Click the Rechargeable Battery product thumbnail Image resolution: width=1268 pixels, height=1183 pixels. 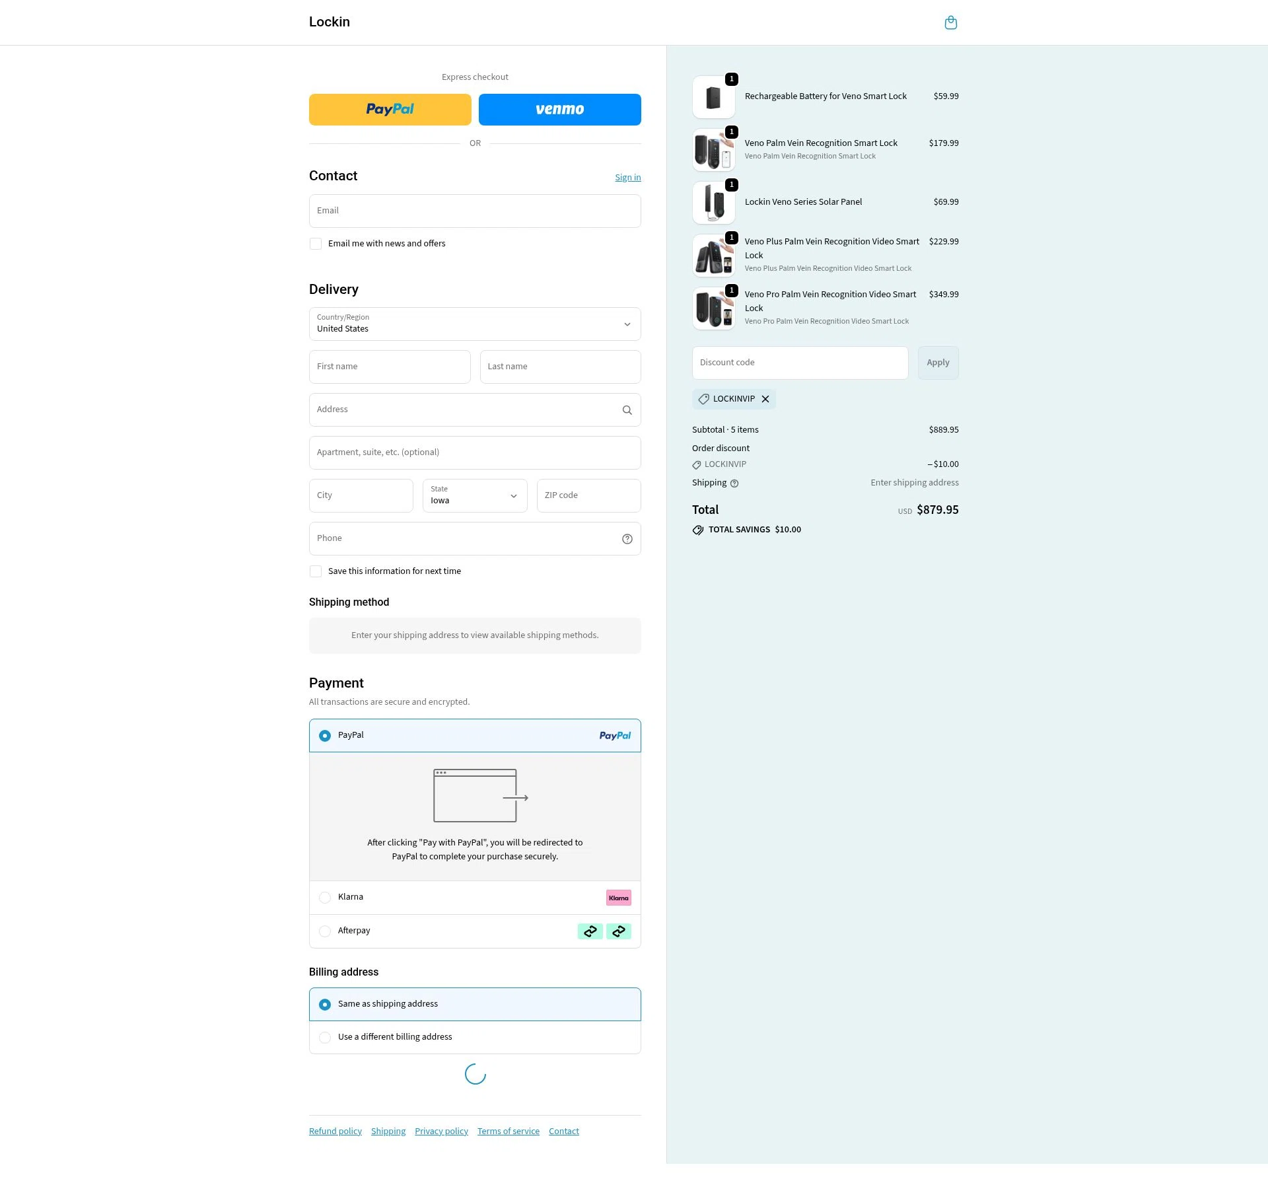[x=714, y=96]
